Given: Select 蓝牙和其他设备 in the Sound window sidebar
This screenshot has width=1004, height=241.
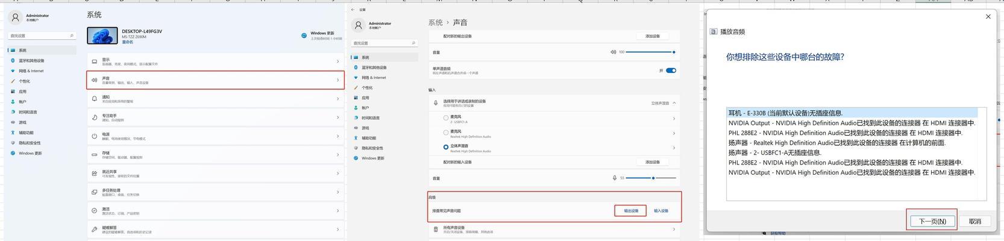Looking at the screenshot, I should [374, 67].
